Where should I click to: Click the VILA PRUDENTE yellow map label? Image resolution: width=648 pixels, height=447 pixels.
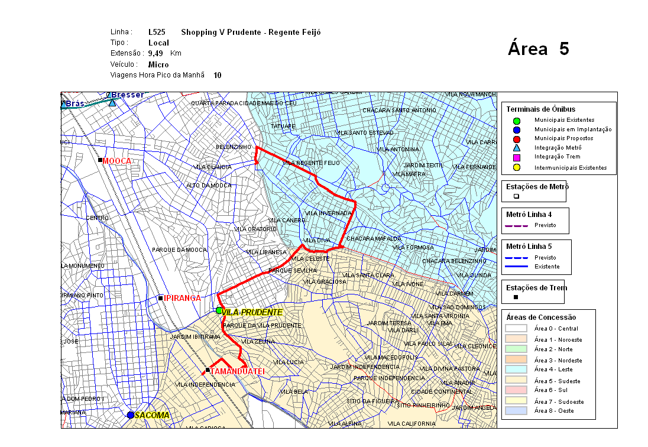coord(252,312)
